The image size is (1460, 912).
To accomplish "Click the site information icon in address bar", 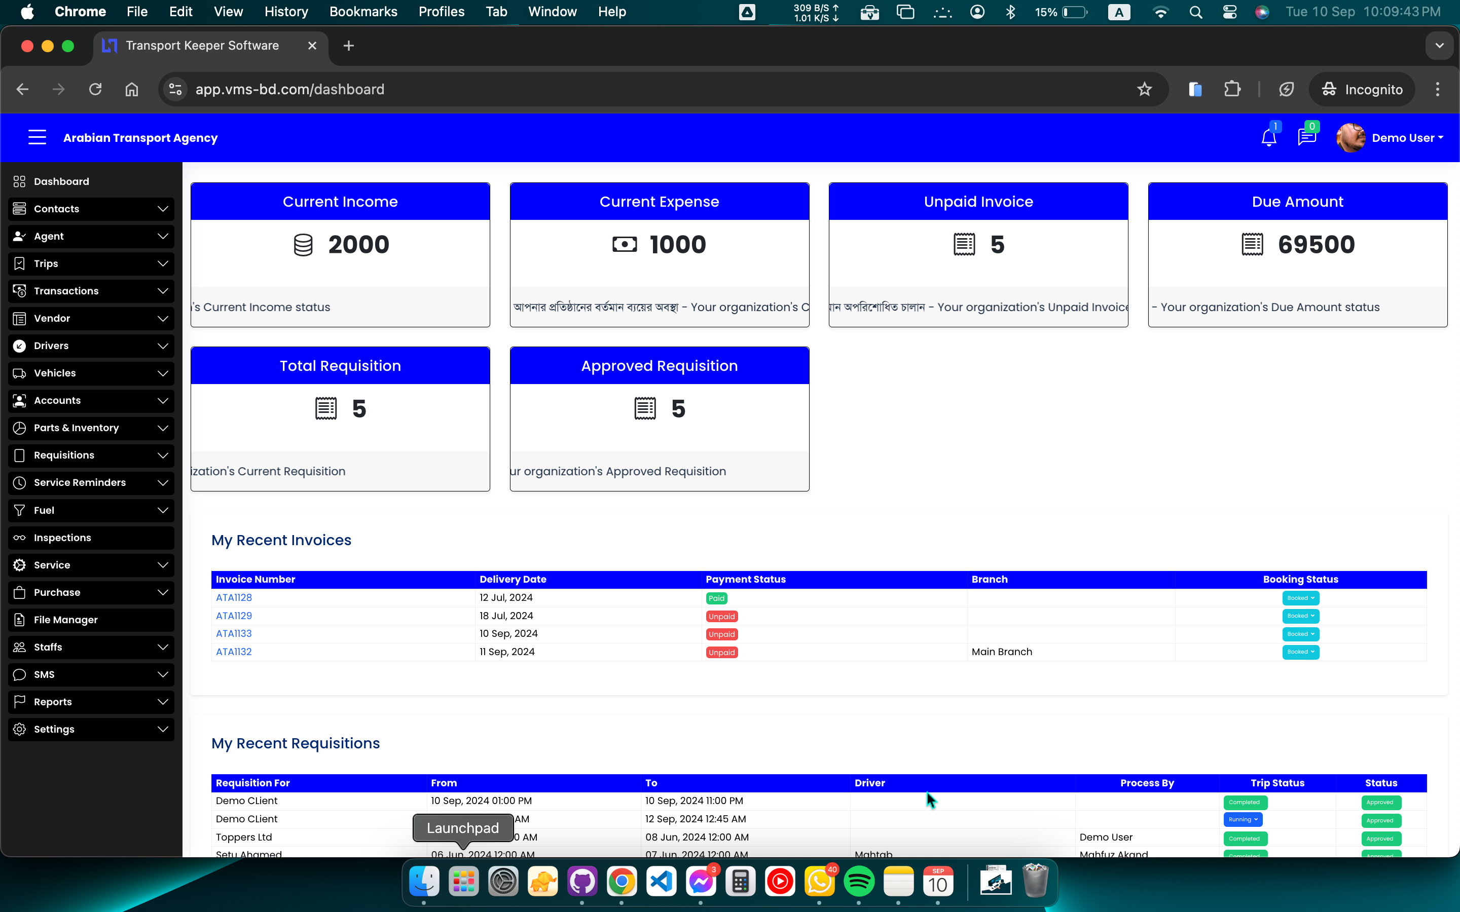I will click(x=175, y=89).
